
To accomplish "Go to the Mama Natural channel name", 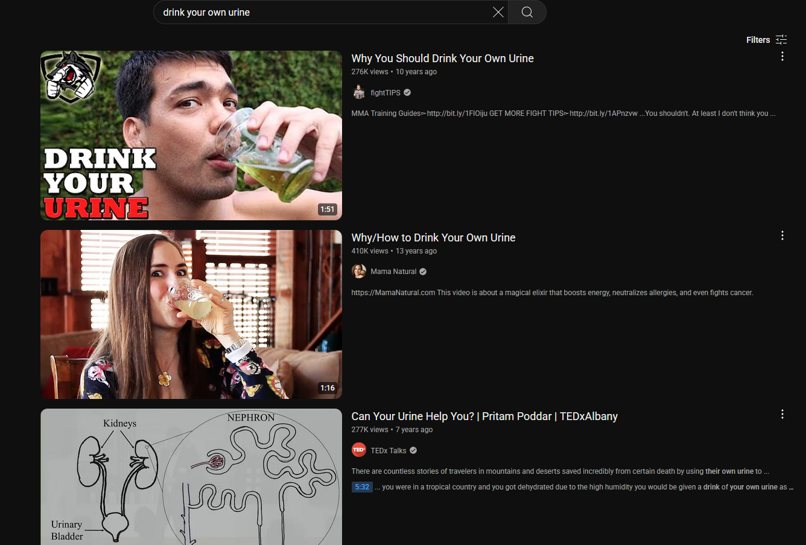I will pyautogui.click(x=393, y=272).
